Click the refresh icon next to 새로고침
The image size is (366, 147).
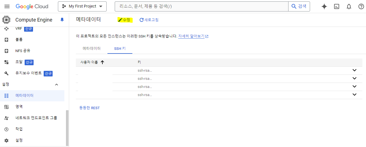click(x=141, y=20)
